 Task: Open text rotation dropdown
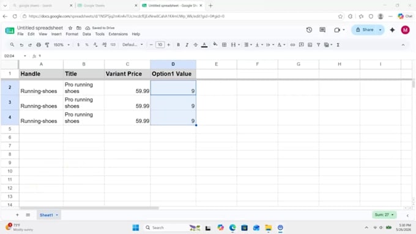click(x=281, y=45)
